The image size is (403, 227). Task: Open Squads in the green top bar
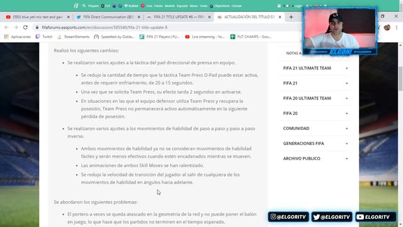pos(182,6)
